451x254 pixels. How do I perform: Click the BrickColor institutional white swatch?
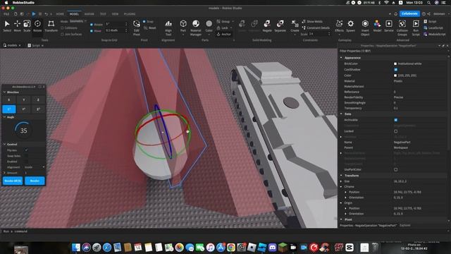(x=395, y=64)
